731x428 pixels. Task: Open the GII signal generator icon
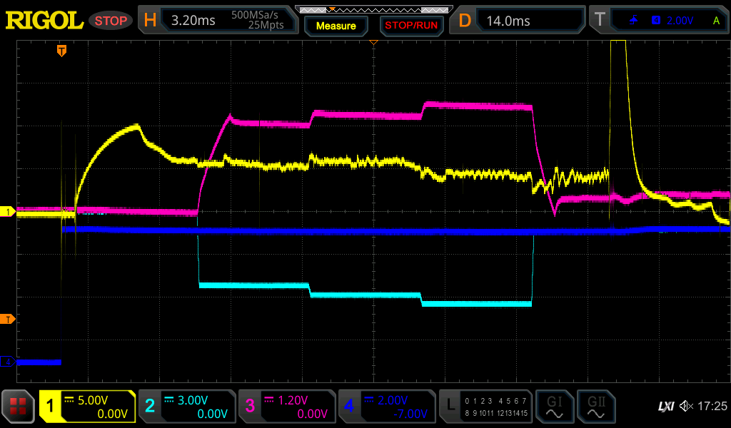coord(595,406)
